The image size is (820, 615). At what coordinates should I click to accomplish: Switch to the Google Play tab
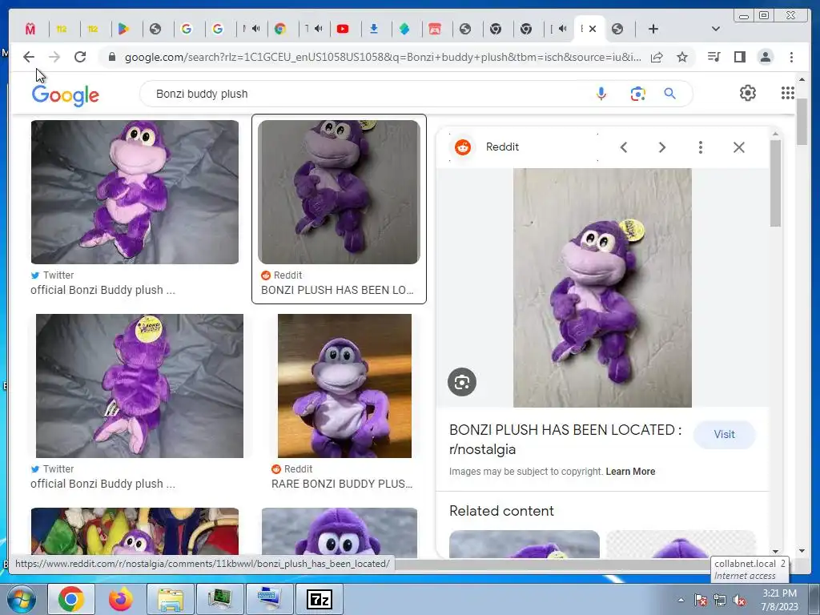[x=123, y=29]
